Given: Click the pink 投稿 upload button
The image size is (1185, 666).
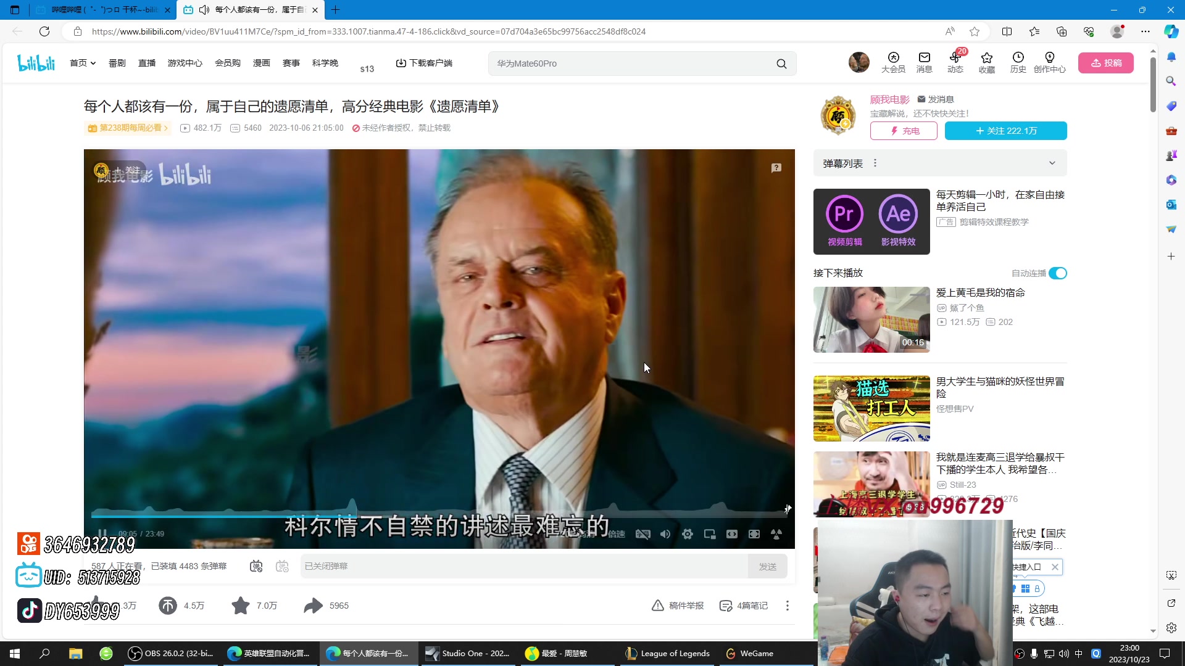Looking at the screenshot, I should click(x=1105, y=63).
